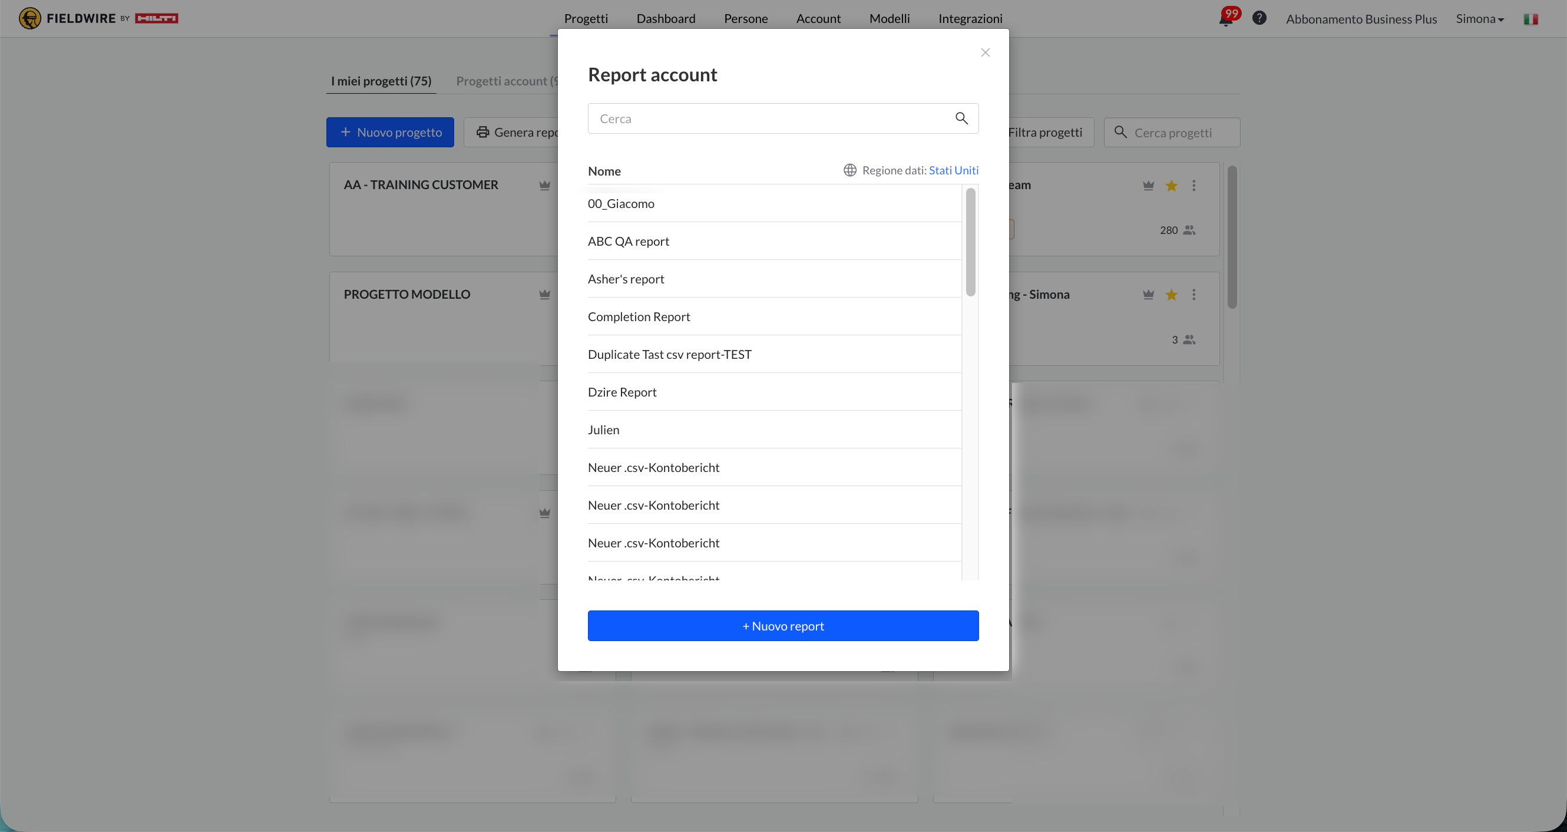Switch to the Progetti account tab
This screenshot has width=1567, height=832.
click(x=505, y=81)
